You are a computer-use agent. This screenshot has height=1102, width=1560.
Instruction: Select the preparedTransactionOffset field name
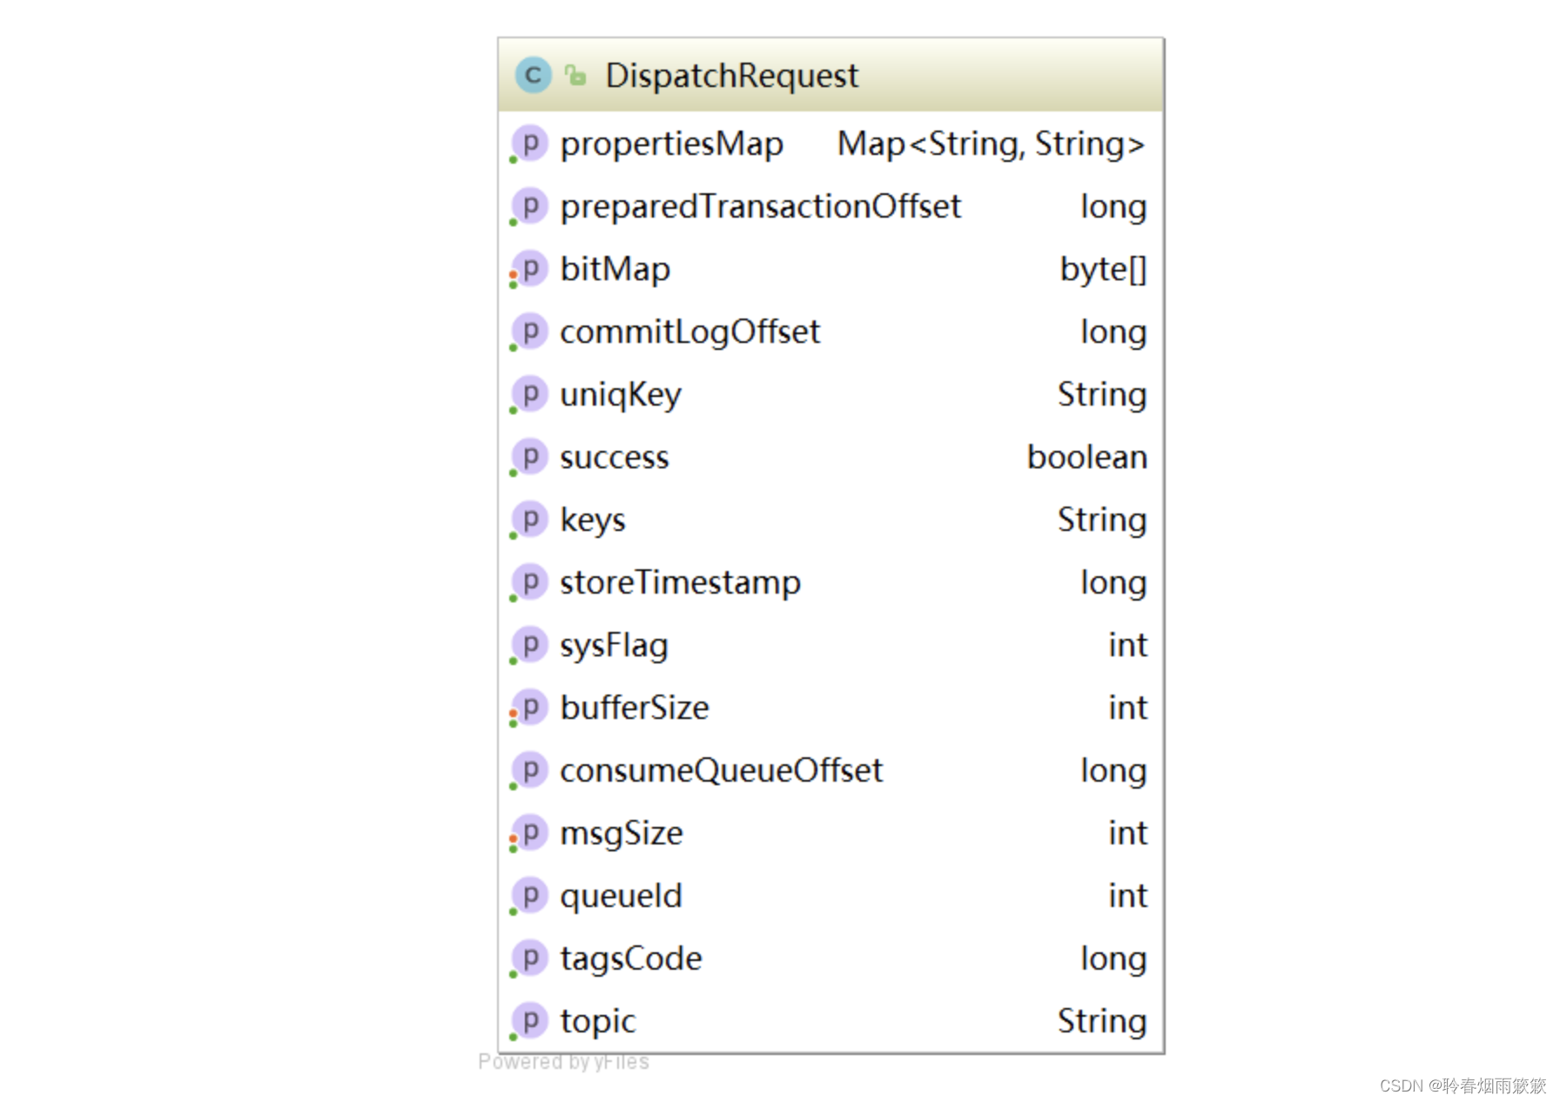761,207
